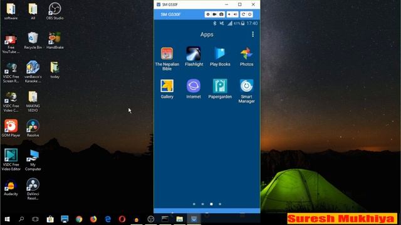Image resolution: width=401 pixels, height=225 pixels.
Task: Go to second apps page dot
Action: [202, 204]
